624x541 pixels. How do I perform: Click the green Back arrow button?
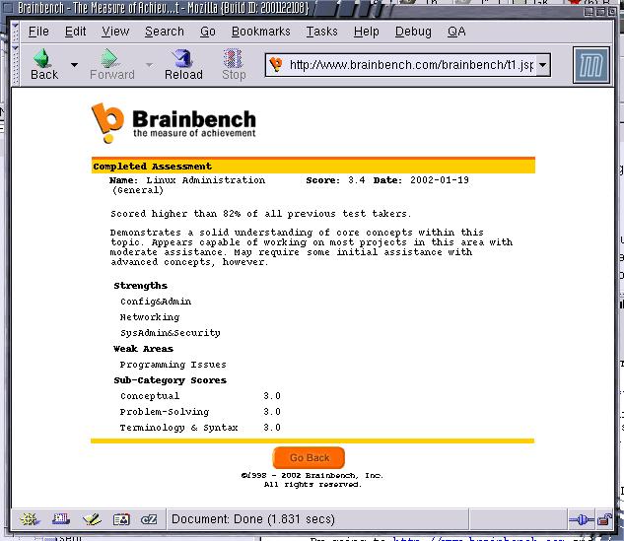tap(43, 64)
